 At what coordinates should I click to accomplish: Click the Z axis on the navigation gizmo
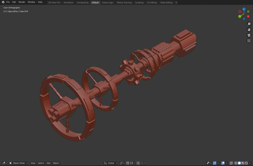pyautogui.click(x=244, y=9)
